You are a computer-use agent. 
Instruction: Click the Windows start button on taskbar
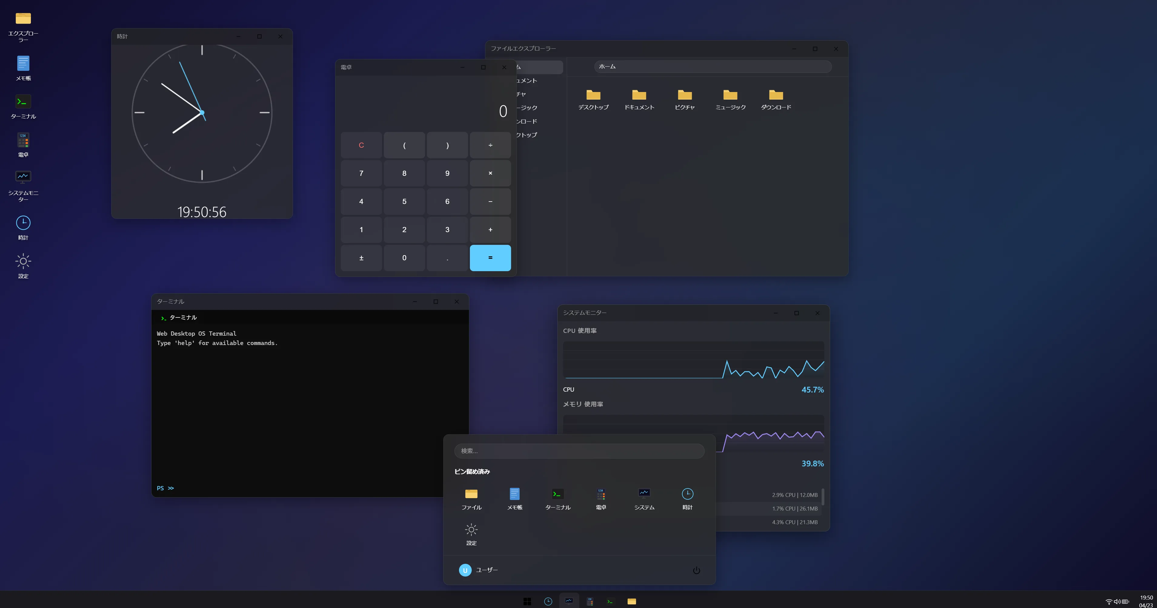pyautogui.click(x=527, y=601)
